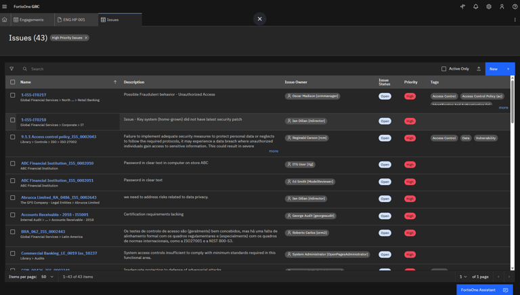Open the user profile icon
Image resolution: width=520 pixels, height=295 pixels.
(502, 7)
